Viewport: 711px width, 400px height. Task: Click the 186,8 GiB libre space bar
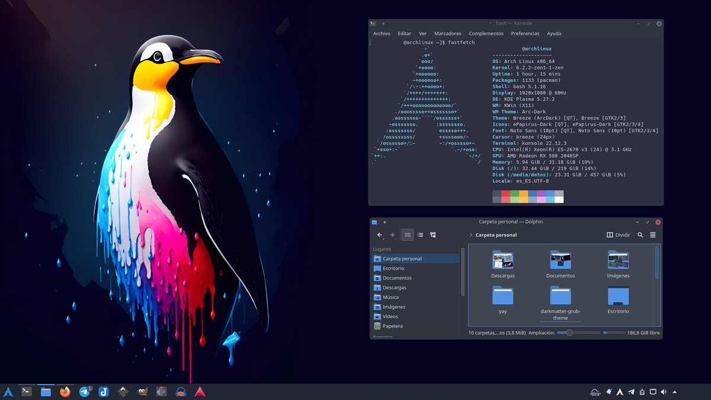click(x=632, y=333)
